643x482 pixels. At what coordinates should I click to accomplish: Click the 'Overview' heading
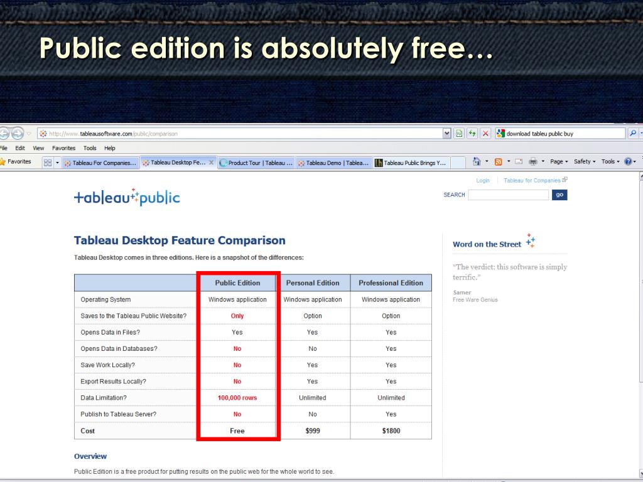pos(90,456)
